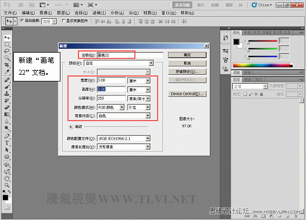Click the Cancel button in New dialog

(187, 63)
